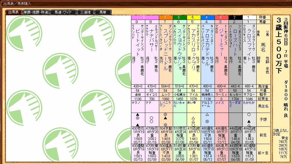This screenshot has width=292, height=164.
Task: Click the 騎手 row label
Action: pyautogui.click(x=263, y=95)
